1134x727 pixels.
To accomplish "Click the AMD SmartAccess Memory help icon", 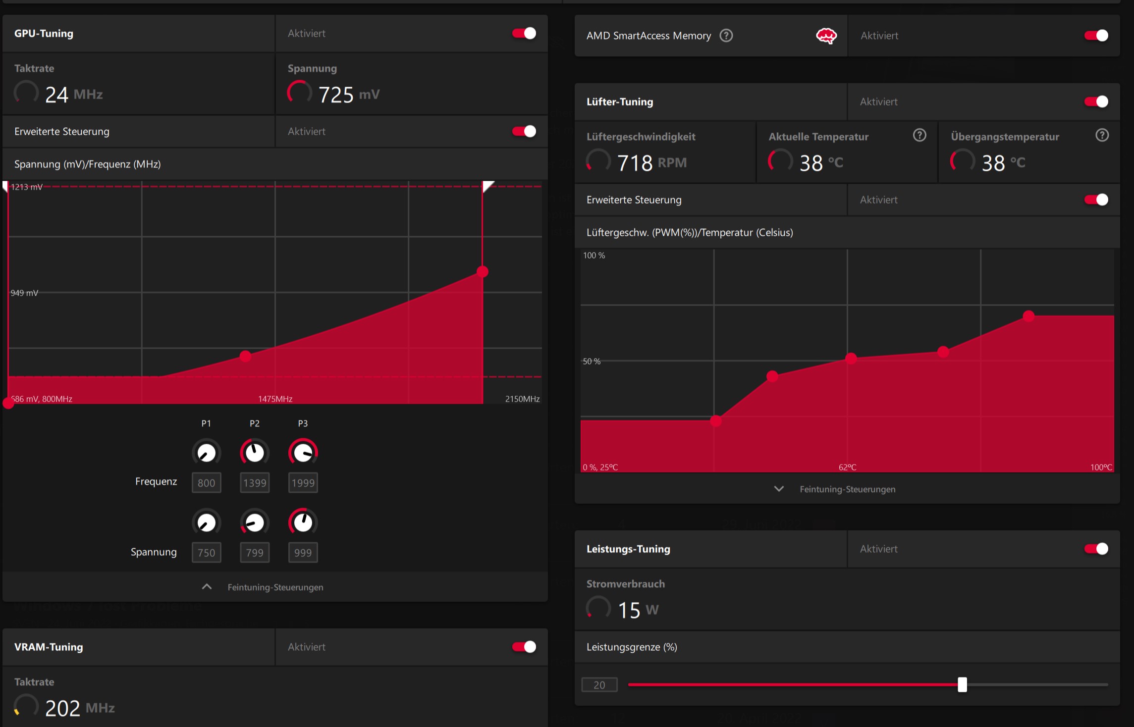I will 726,36.
